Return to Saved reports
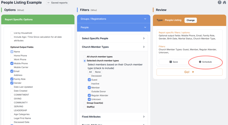The height and width of the screenshot is (125, 228). point(58,3)
